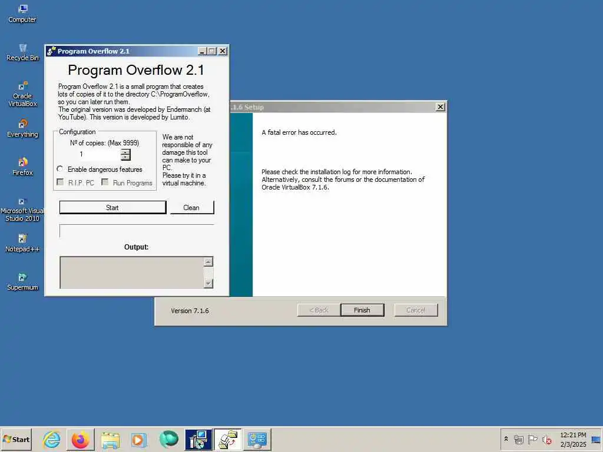Click the Show Desktop button in tray corner
This screenshot has width=603, height=452.
pos(596,439)
